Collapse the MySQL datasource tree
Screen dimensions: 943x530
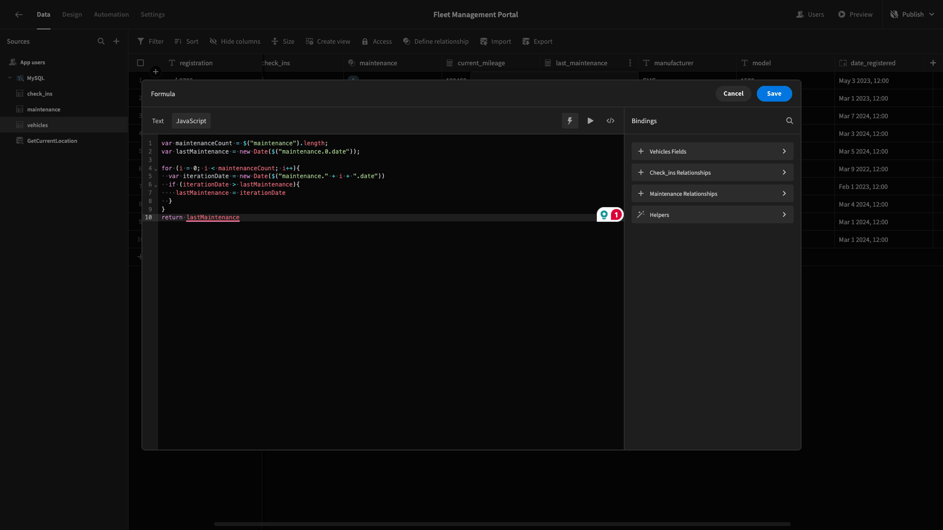point(10,78)
